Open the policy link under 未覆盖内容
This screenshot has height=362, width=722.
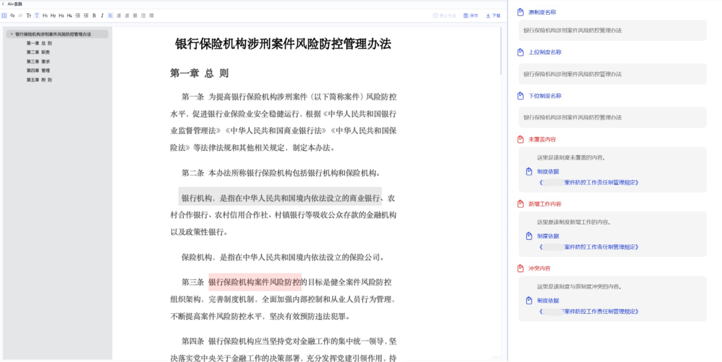pyautogui.click(x=589, y=182)
